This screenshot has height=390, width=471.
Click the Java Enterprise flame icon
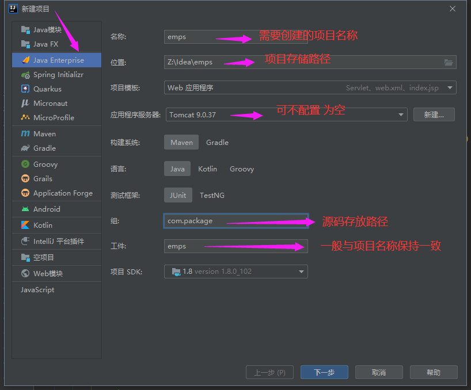click(x=26, y=60)
